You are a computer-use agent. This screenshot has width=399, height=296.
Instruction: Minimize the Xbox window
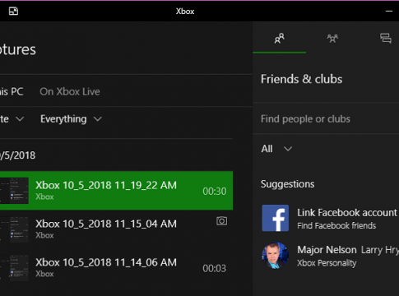(x=389, y=12)
